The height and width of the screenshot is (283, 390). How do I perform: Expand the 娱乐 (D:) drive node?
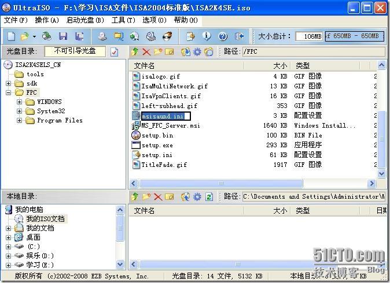click(9, 256)
